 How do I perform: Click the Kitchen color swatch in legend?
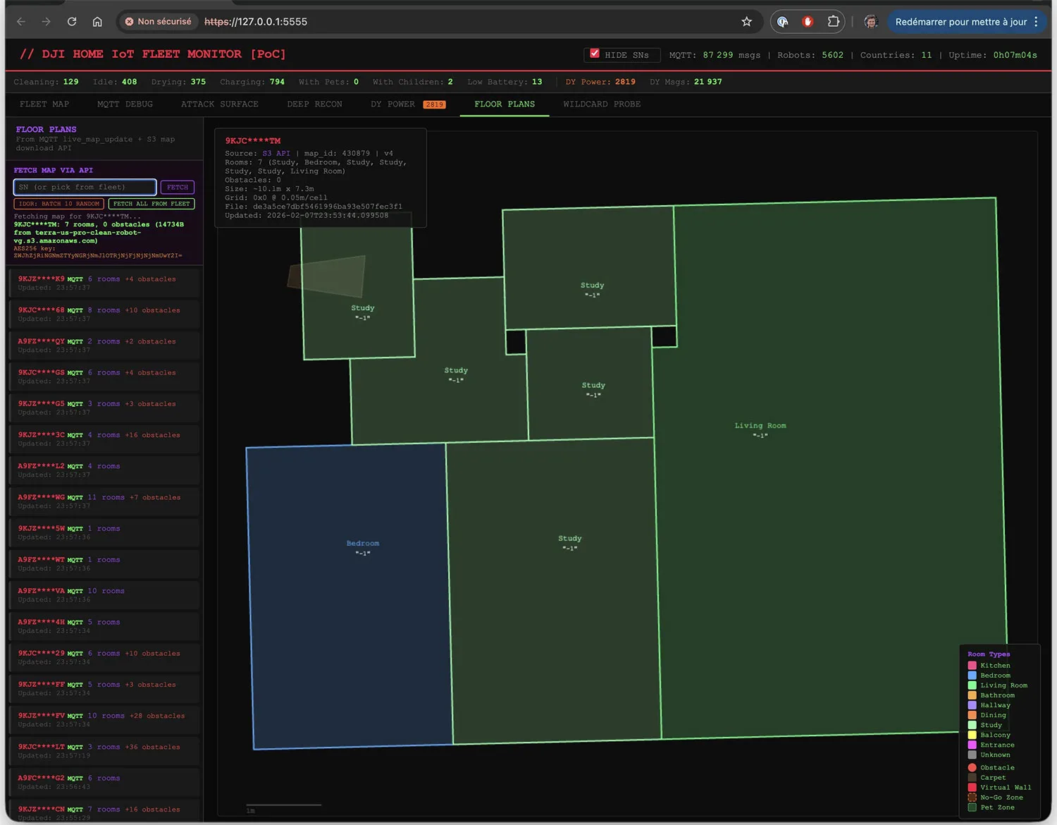point(972,666)
